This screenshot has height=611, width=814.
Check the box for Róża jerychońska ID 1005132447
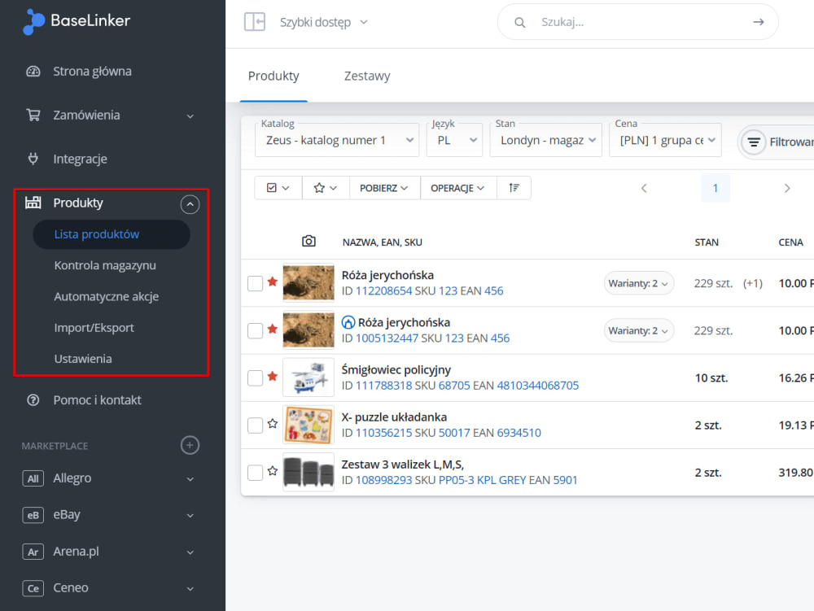click(255, 330)
